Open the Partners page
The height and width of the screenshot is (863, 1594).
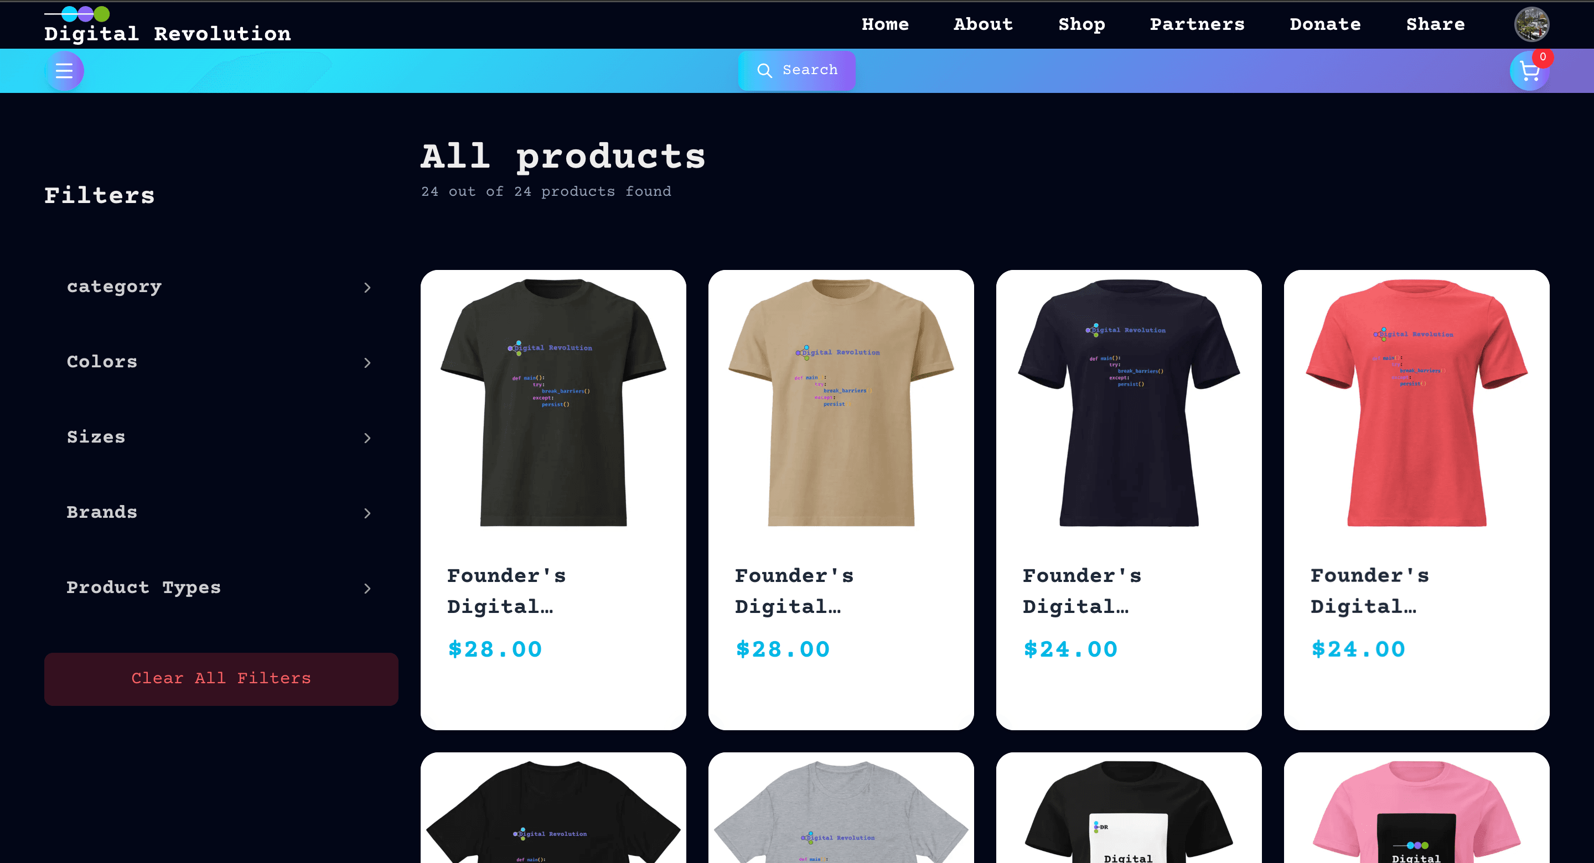[1197, 24]
